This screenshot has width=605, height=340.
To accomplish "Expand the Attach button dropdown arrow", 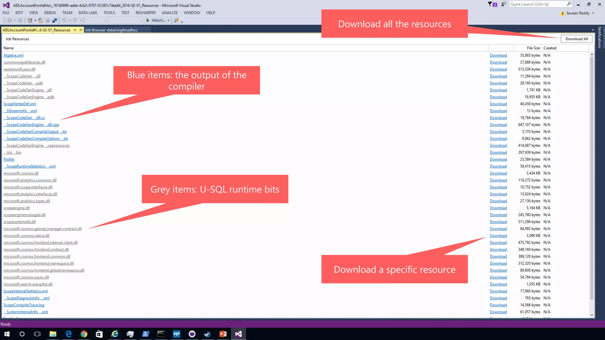I will 168,20.
